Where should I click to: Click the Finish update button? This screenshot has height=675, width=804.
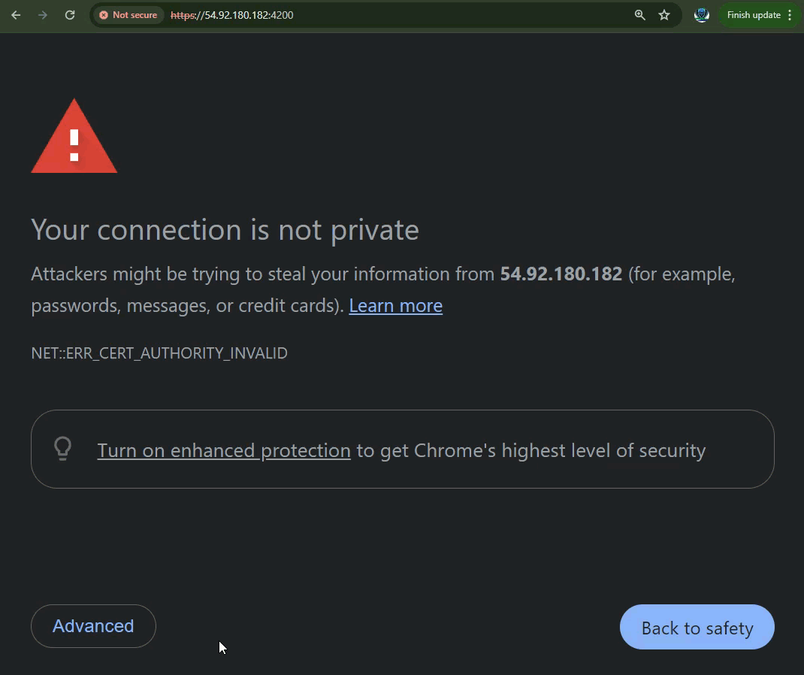click(x=753, y=15)
